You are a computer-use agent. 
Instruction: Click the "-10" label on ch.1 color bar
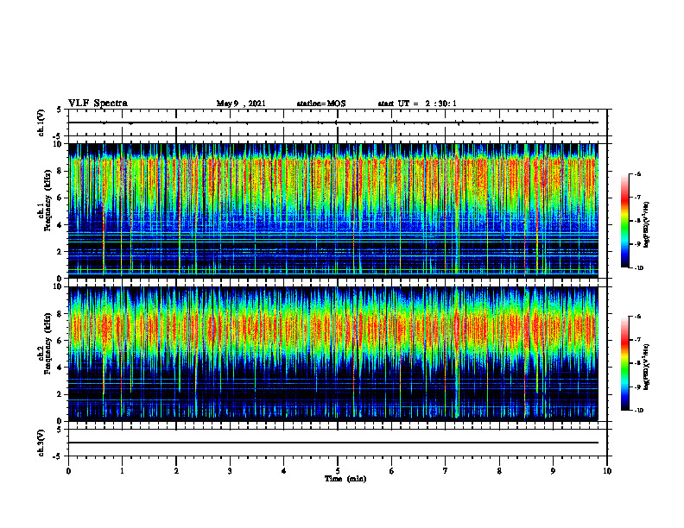(638, 268)
